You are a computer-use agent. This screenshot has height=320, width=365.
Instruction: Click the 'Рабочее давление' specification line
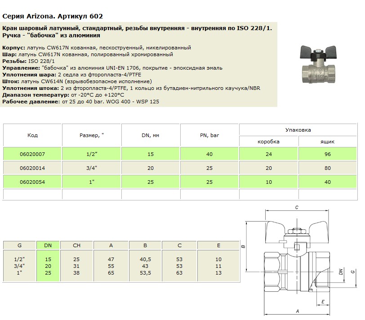tap(80, 102)
